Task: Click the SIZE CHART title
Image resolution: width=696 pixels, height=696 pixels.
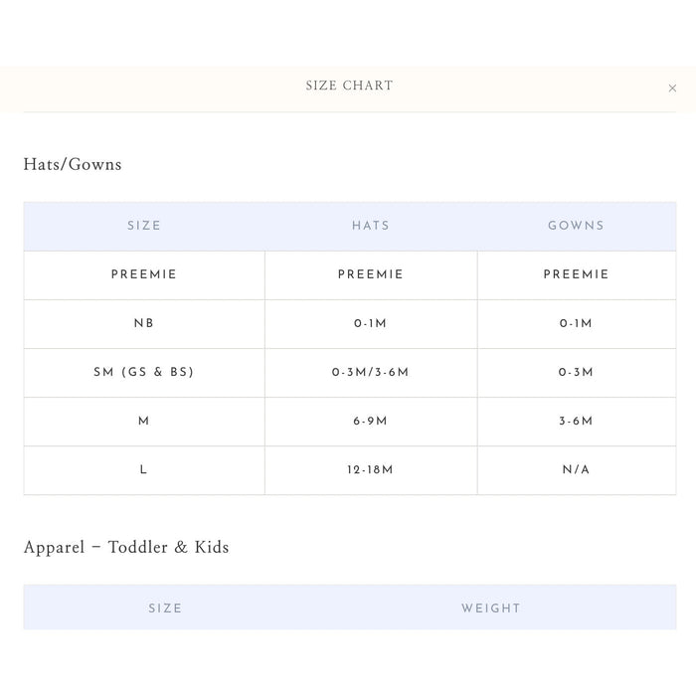Action: tap(349, 86)
